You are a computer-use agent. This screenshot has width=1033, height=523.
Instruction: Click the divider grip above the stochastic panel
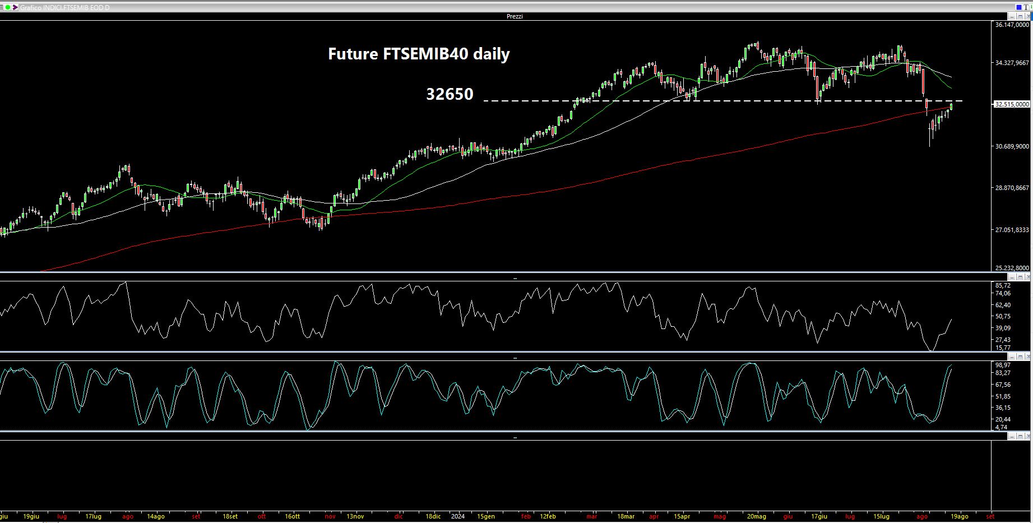click(x=515, y=358)
